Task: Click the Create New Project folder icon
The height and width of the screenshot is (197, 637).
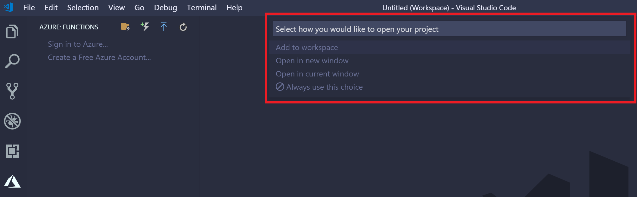Action: coord(125,27)
